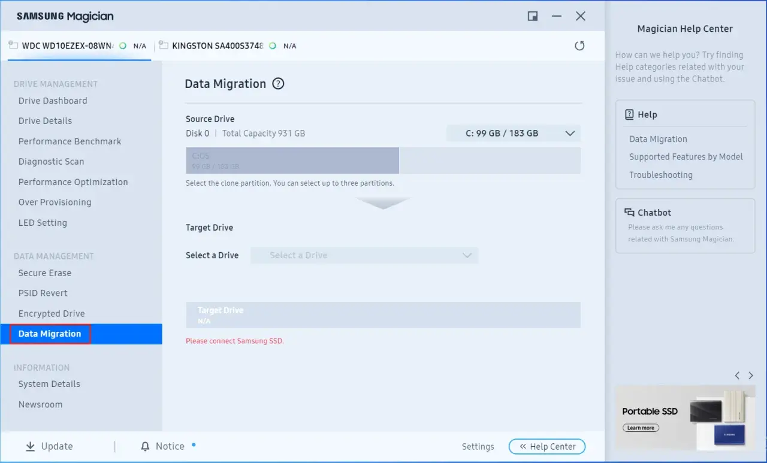
Task: Open Supported Features by Model link
Action: point(686,157)
